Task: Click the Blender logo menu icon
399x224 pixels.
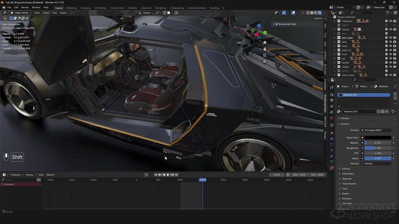Action: (4, 8)
